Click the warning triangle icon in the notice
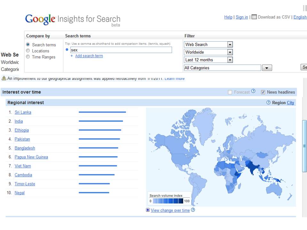 click(4, 78)
